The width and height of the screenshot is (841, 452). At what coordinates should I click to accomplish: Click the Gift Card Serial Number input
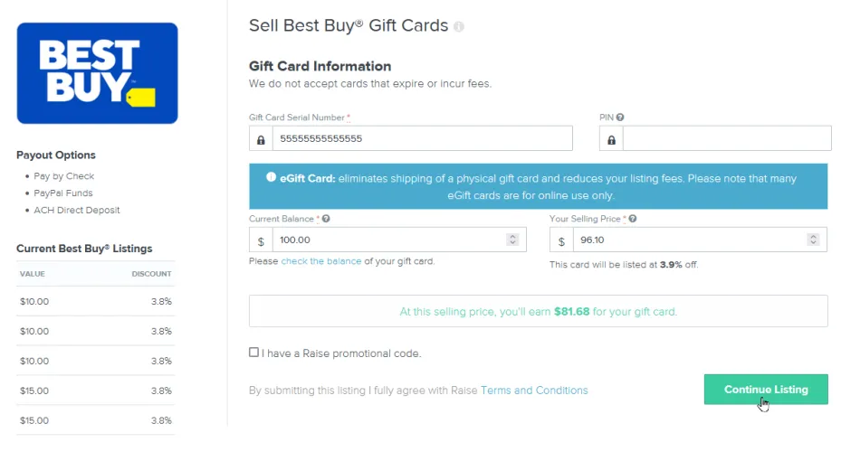pos(421,138)
